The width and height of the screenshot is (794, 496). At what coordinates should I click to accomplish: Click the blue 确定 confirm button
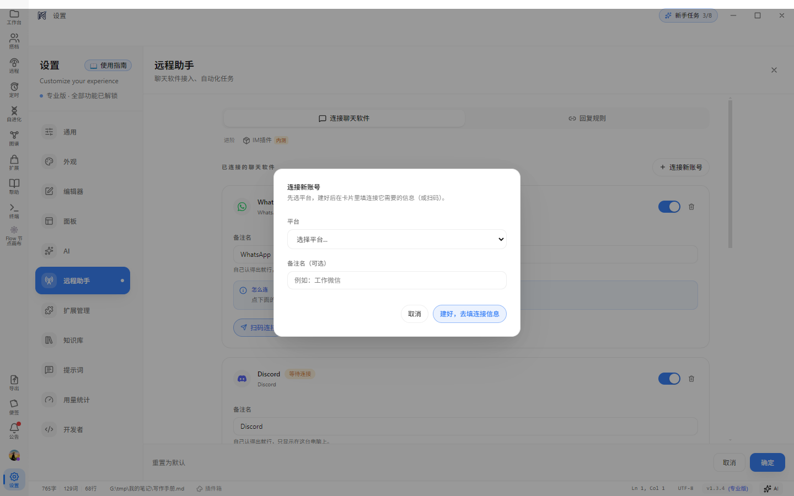[768, 462]
